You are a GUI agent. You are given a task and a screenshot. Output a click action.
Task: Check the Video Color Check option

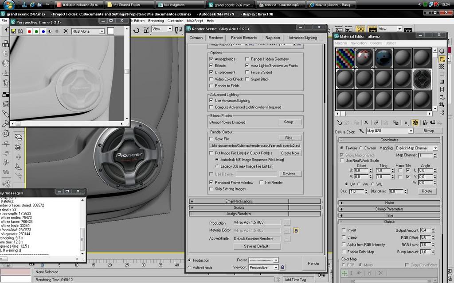pyautogui.click(x=211, y=79)
